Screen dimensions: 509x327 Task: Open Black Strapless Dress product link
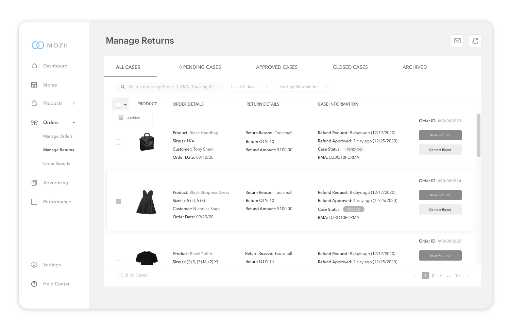pyautogui.click(x=209, y=192)
